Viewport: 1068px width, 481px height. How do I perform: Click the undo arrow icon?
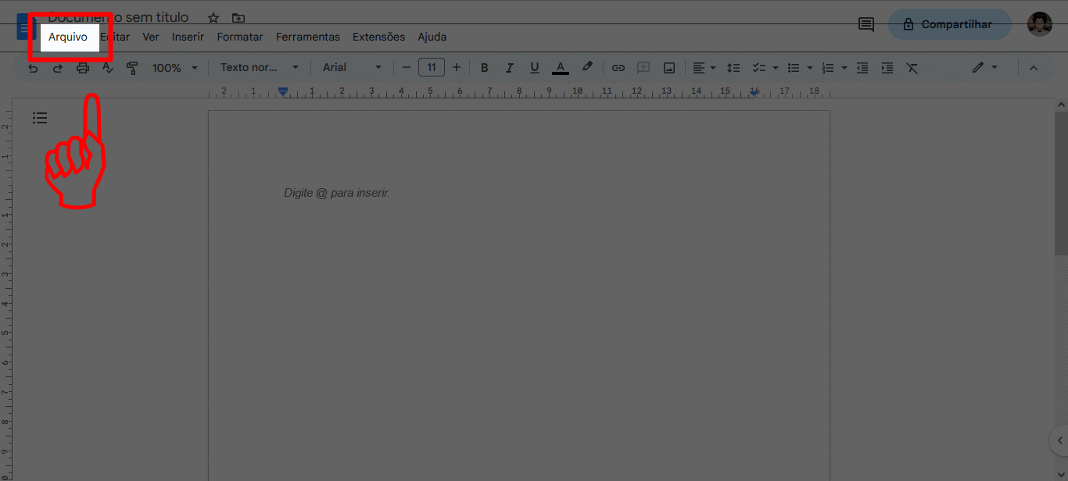click(x=33, y=68)
